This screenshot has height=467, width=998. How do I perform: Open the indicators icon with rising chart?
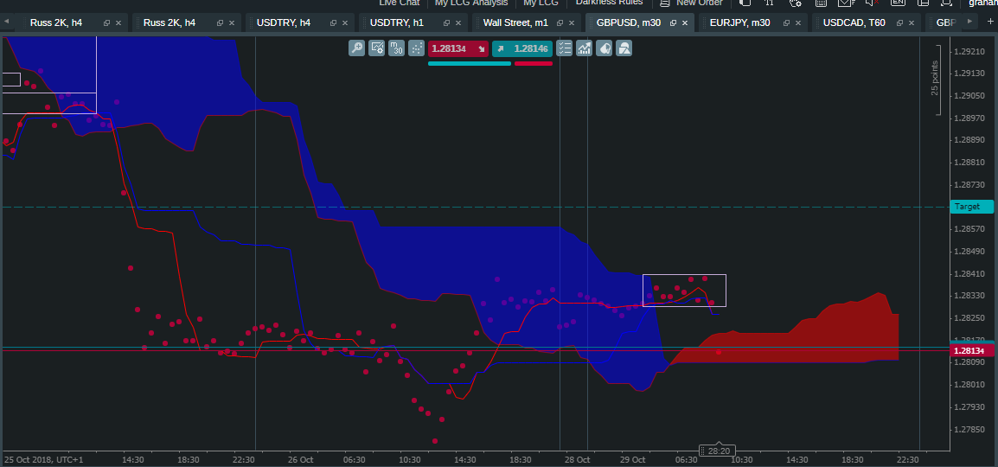(584, 48)
